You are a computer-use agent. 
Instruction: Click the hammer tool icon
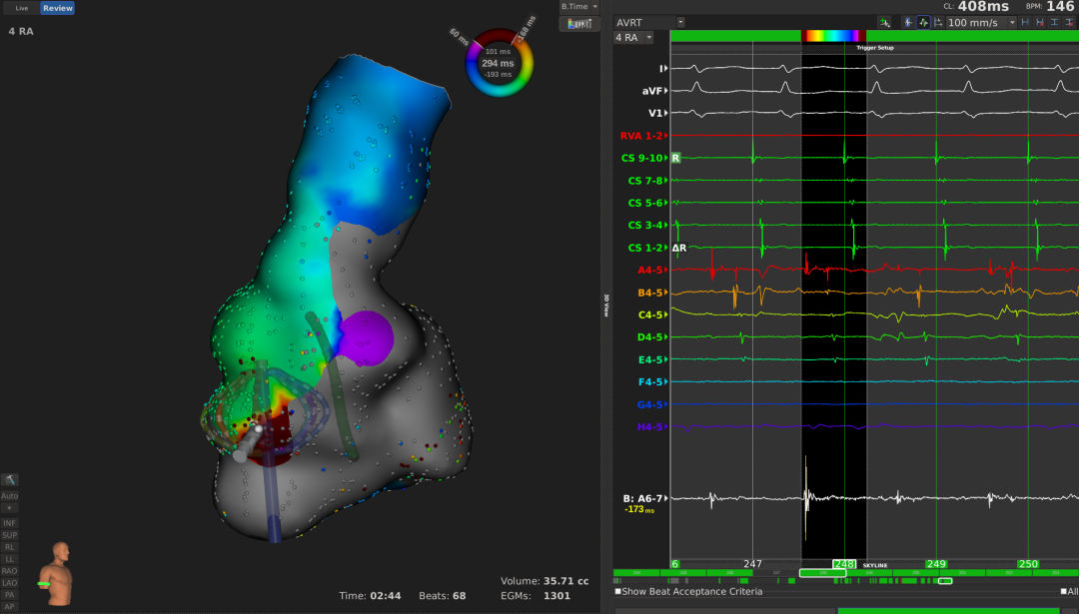[x=9, y=480]
